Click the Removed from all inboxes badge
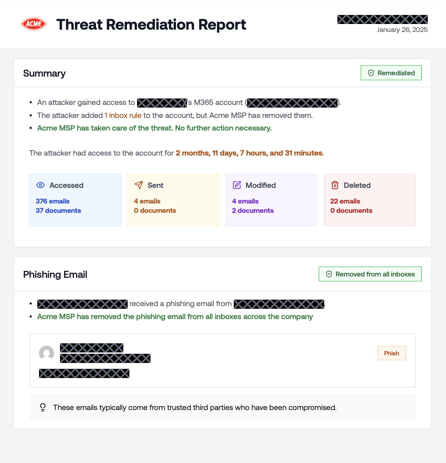This screenshot has width=446, height=463. point(370,274)
